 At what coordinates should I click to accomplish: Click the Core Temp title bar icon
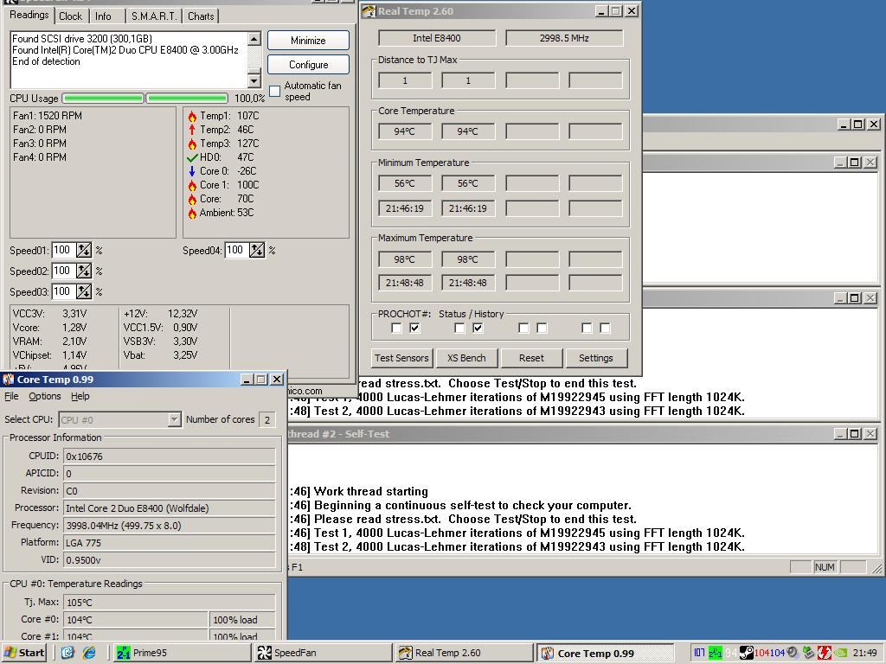(9, 380)
